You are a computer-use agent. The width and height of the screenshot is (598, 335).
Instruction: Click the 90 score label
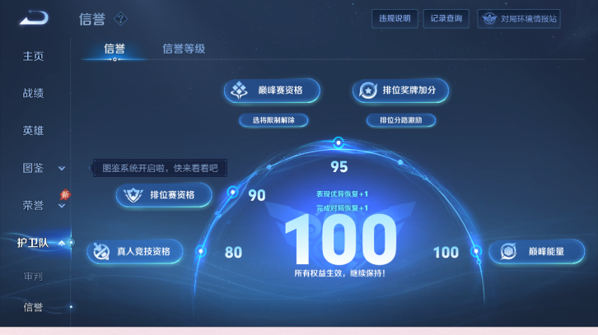click(257, 196)
